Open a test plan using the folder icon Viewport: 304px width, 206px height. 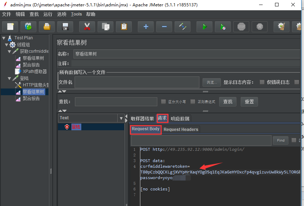coord(47,26)
